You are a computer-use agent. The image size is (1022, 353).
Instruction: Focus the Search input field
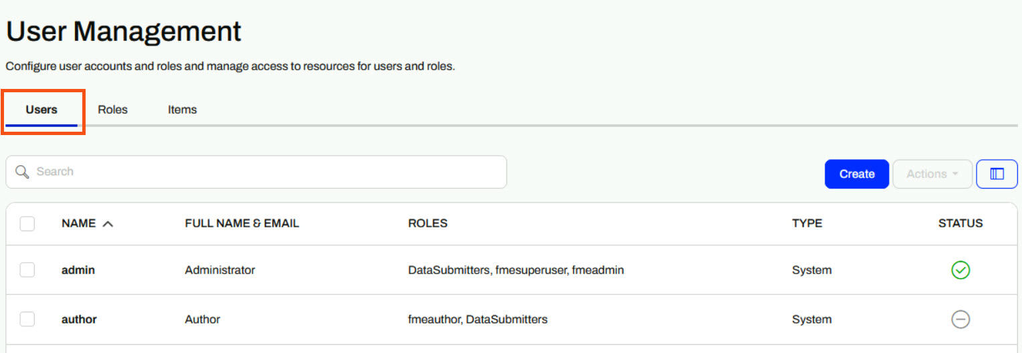click(x=256, y=172)
